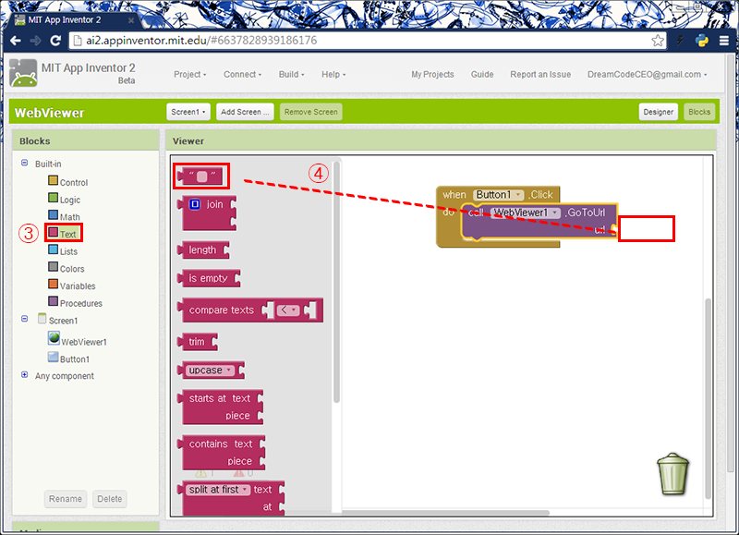
Task: Switch to the Designer view
Action: pos(659,112)
